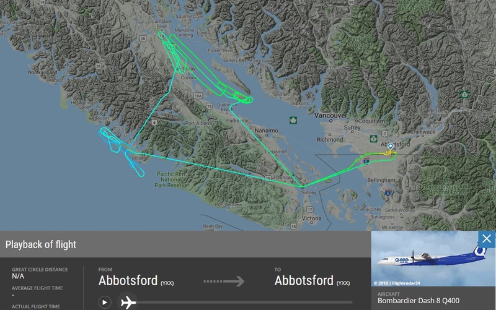Open the TO Abbotsford (YXX) airport link

point(312,281)
